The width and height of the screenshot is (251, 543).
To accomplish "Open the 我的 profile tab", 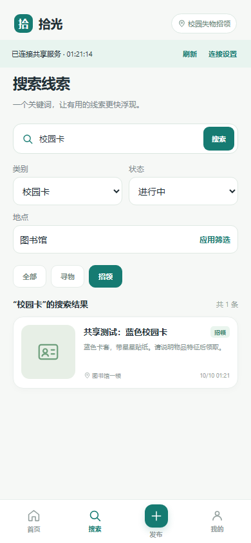I will point(217,521).
